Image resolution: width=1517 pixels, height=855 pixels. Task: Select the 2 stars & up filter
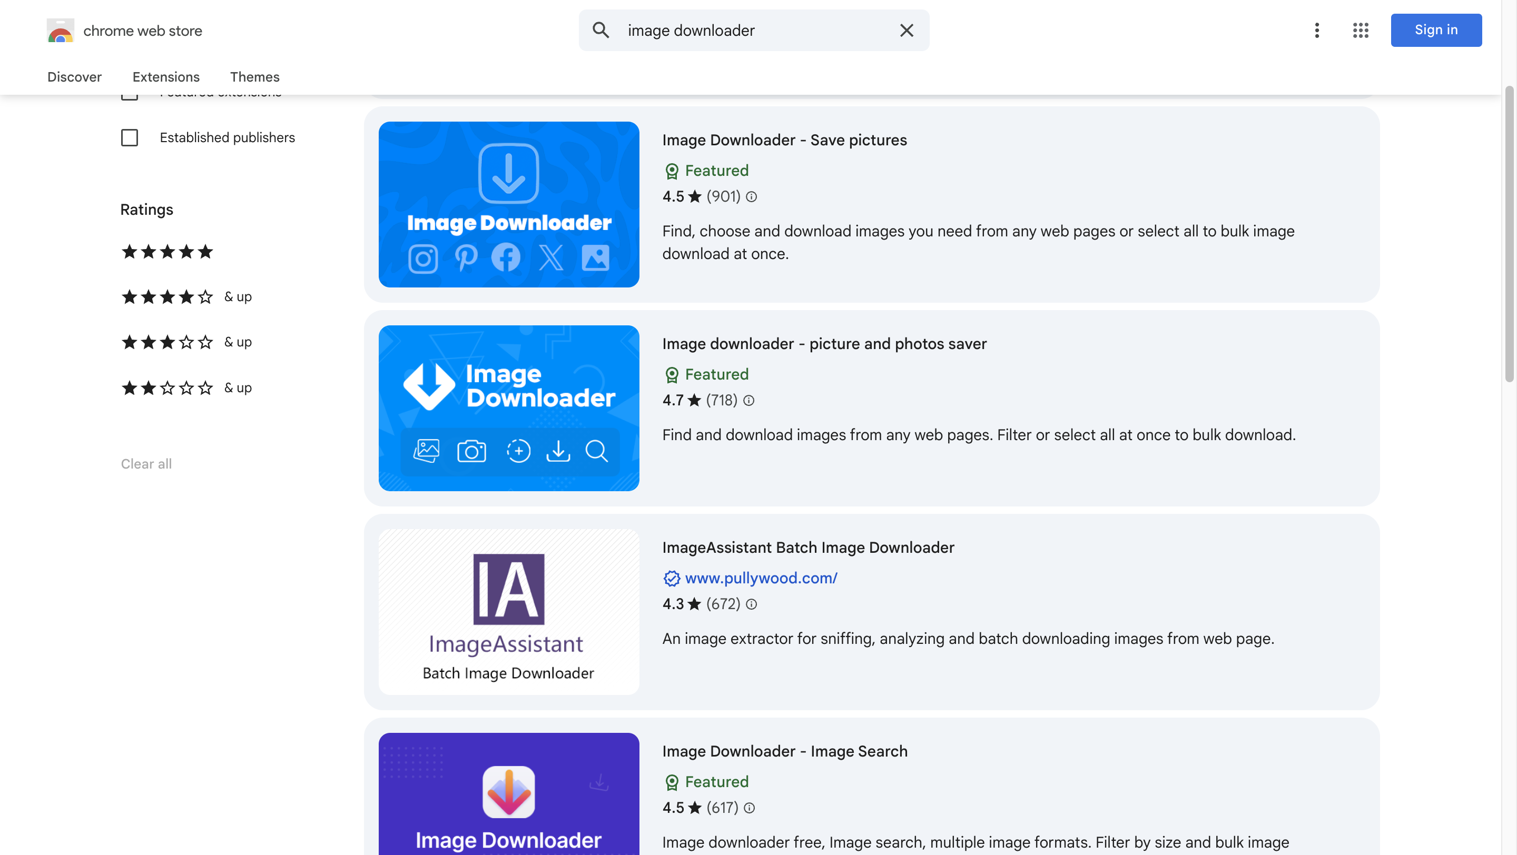(x=186, y=389)
